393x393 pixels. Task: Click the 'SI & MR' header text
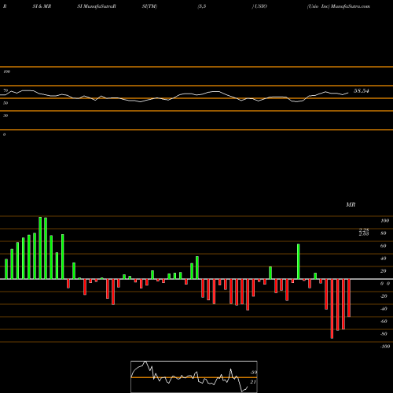point(42,6)
